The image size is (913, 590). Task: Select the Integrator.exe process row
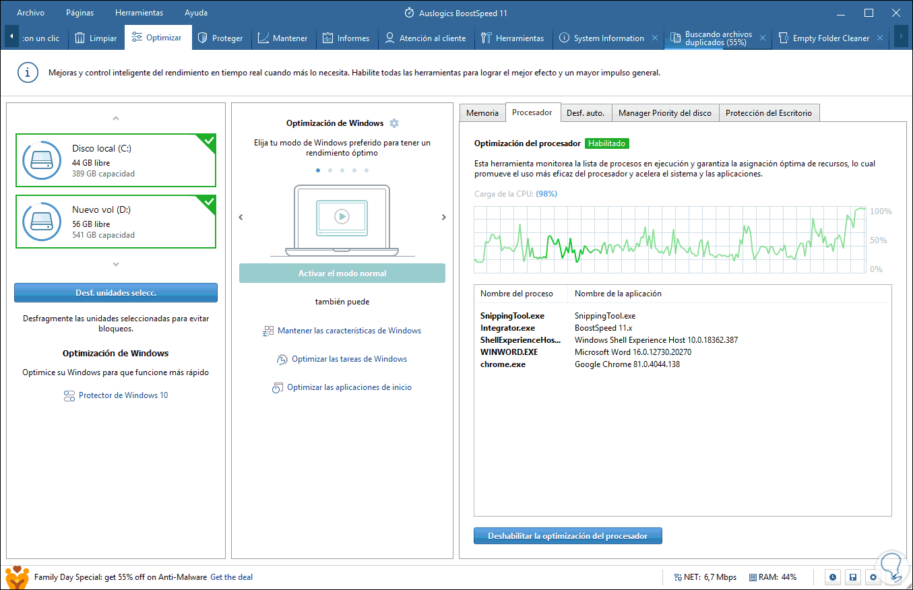(683, 328)
